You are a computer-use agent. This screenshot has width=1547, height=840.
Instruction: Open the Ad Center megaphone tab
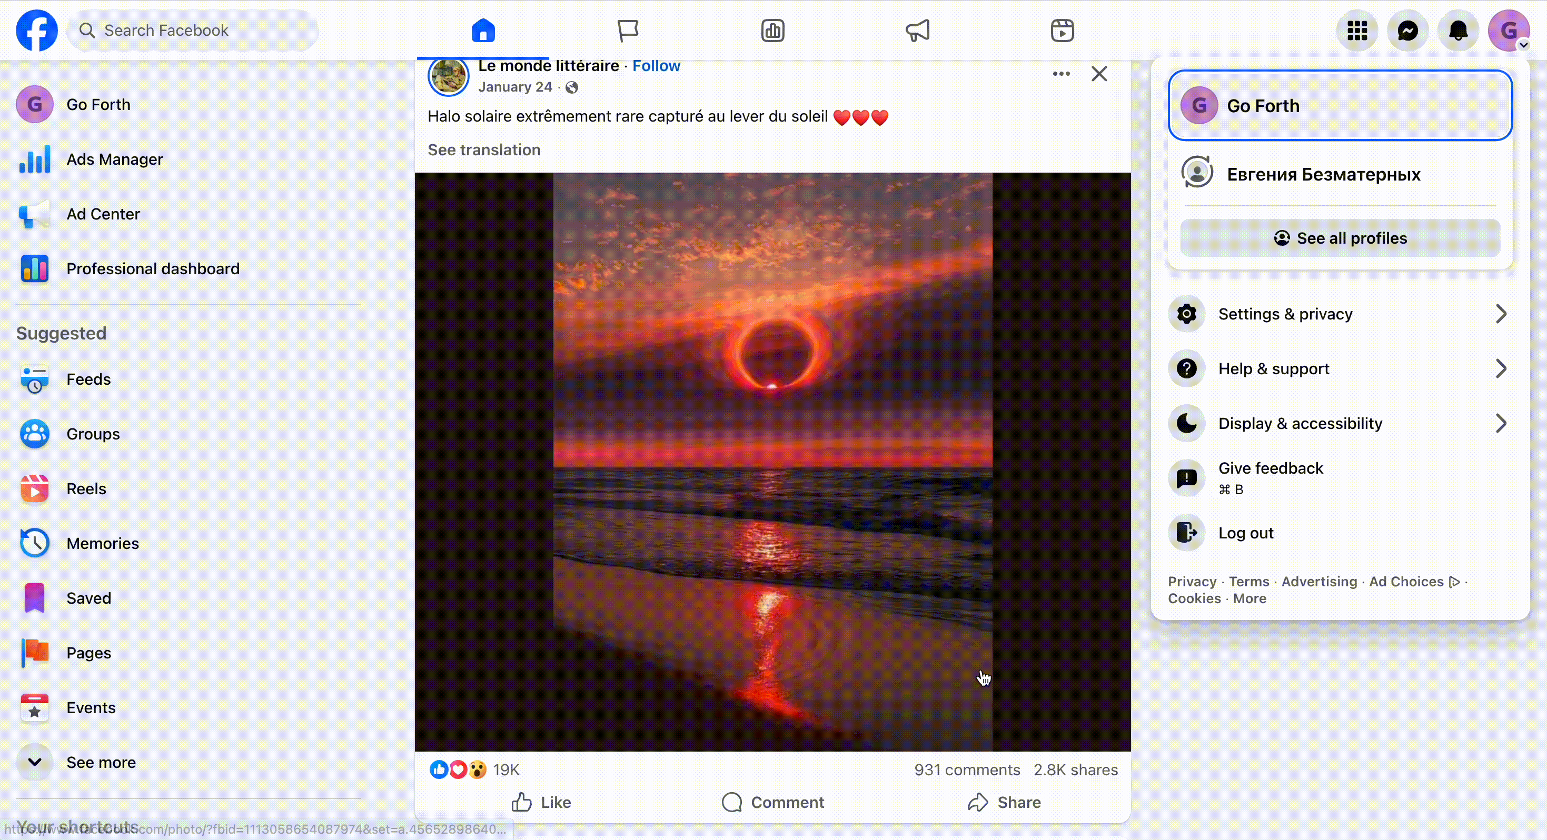[918, 31]
